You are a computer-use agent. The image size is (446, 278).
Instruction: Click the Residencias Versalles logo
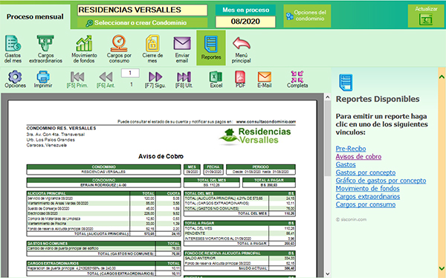255,136
